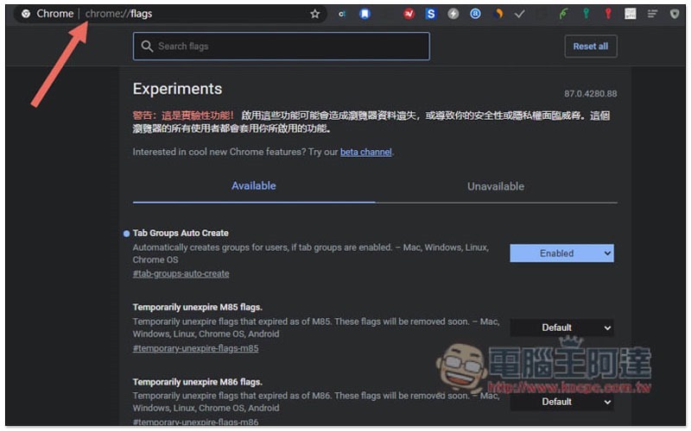Click the green pin extension icon
The image size is (691, 431).
pos(586,14)
